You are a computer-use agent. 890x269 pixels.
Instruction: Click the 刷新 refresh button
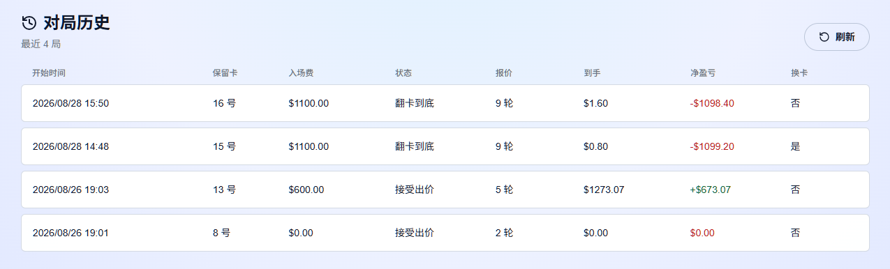point(836,37)
